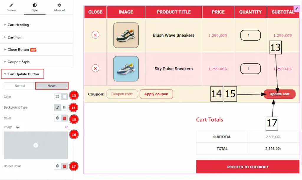
Task: Click the global color globe for Border Color
Action: pos(58,166)
